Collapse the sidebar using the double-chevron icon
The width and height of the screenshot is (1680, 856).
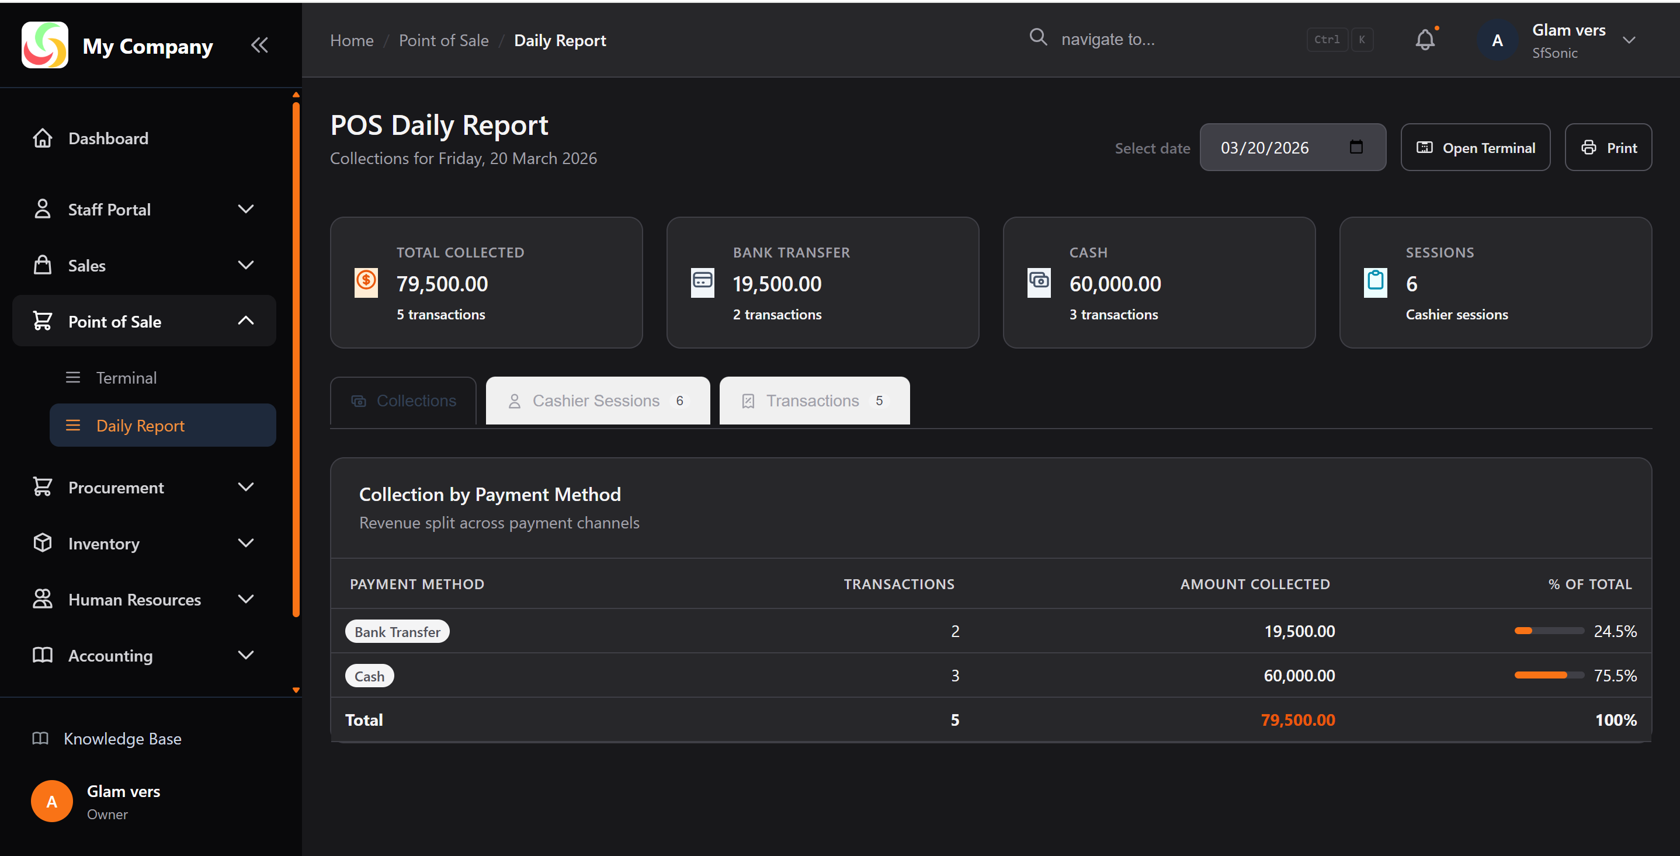tap(259, 44)
